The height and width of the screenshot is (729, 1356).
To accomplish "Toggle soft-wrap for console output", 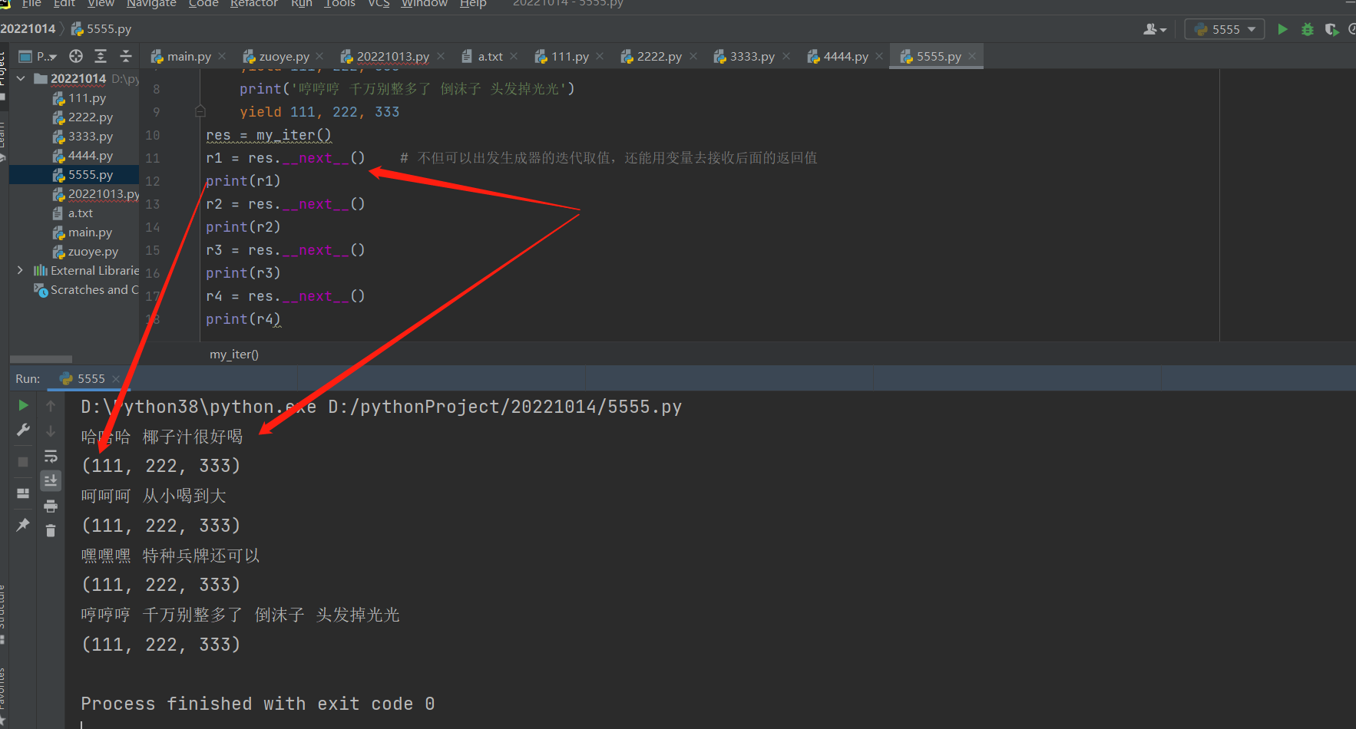I will [51, 456].
